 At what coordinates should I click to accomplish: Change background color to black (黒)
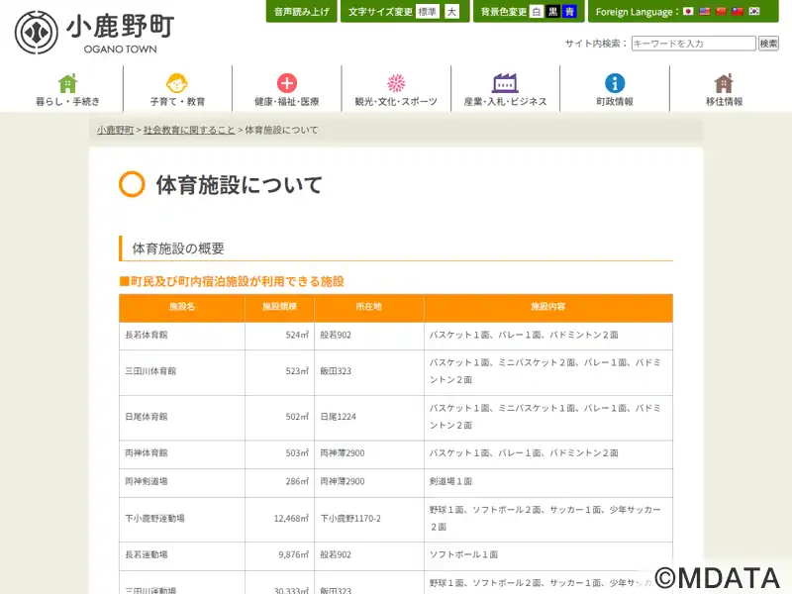pyautogui.click(x=553, y=12)
